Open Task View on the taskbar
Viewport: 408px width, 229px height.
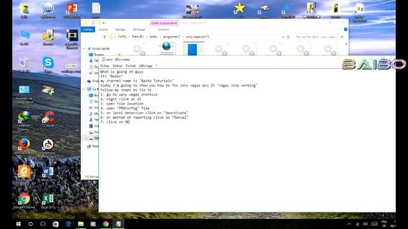(43, 224)
